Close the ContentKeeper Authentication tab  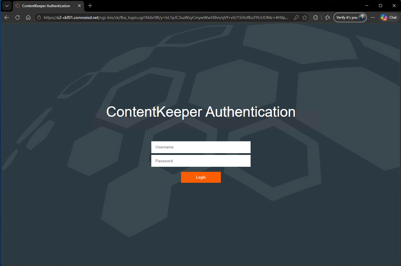79,6
